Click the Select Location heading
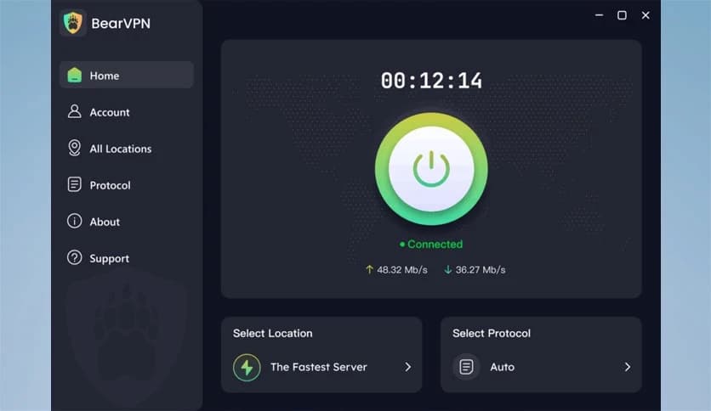Viewport: 711px width, 411px height. 272,333
